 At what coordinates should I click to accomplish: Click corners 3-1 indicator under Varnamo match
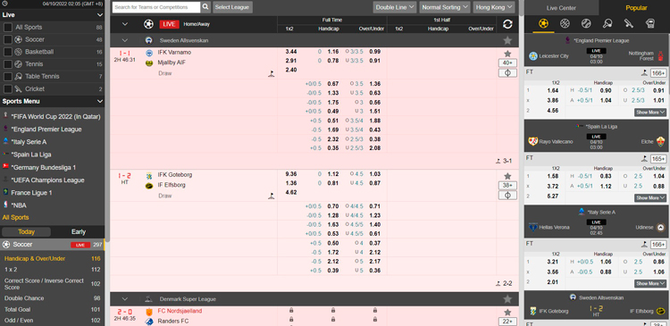(x=504, y=161)
